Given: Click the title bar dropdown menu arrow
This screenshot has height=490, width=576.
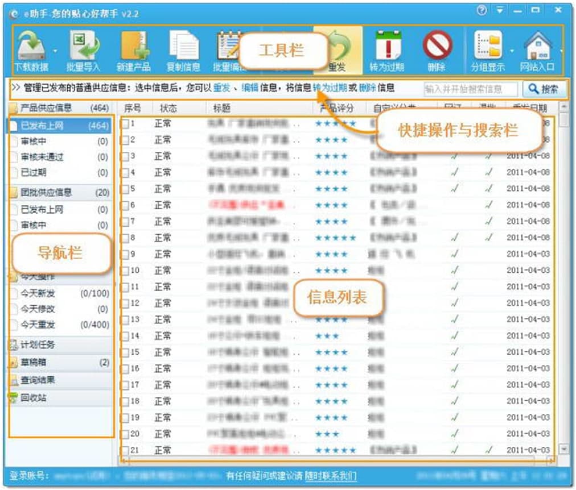Looking at the screenshot, I should pyautogui.click(x=500, y=10).
